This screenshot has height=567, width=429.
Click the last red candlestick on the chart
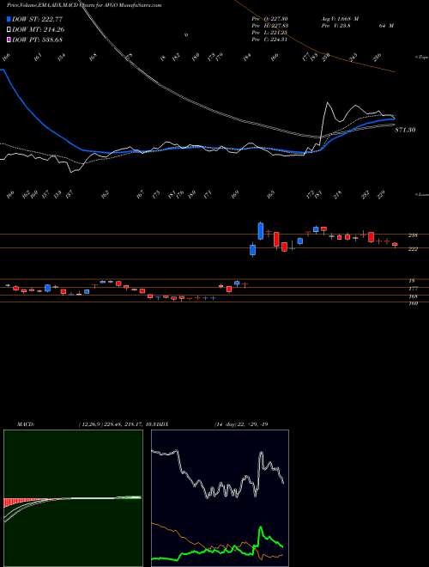pos(395,245)
